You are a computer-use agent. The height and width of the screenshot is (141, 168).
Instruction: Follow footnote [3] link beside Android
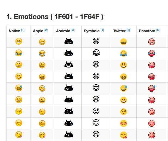pyautogui.click(x=73, y=30)
